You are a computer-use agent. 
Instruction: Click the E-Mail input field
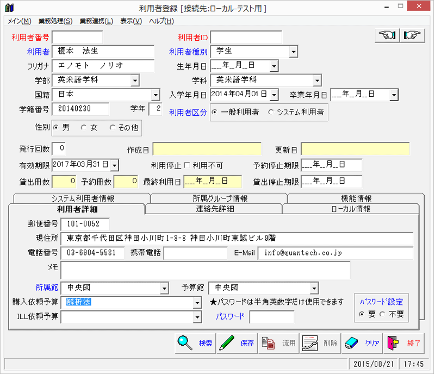click(x=335, y=253)
